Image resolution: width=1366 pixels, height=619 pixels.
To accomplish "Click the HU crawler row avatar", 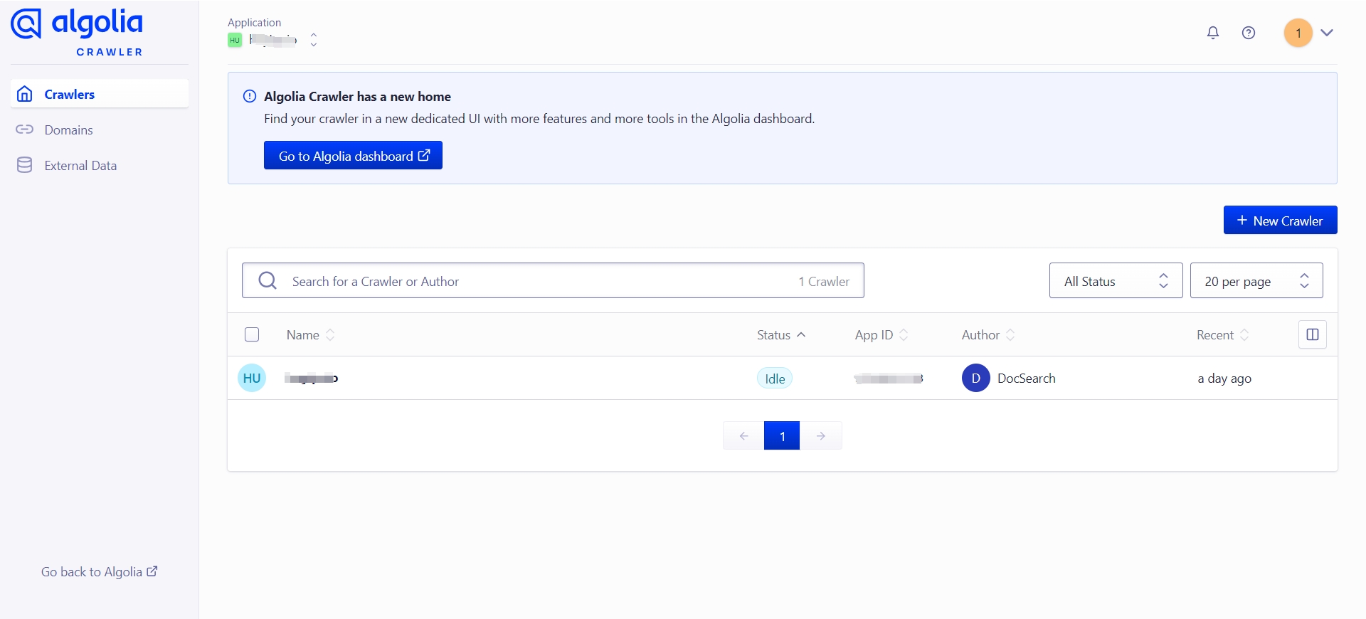I will (252, 378).
